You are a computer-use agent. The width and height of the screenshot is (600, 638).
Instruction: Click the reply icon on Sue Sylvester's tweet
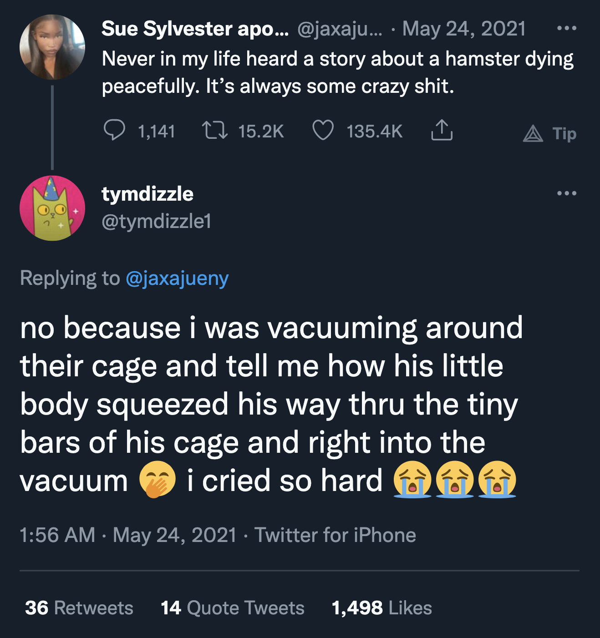115,131
